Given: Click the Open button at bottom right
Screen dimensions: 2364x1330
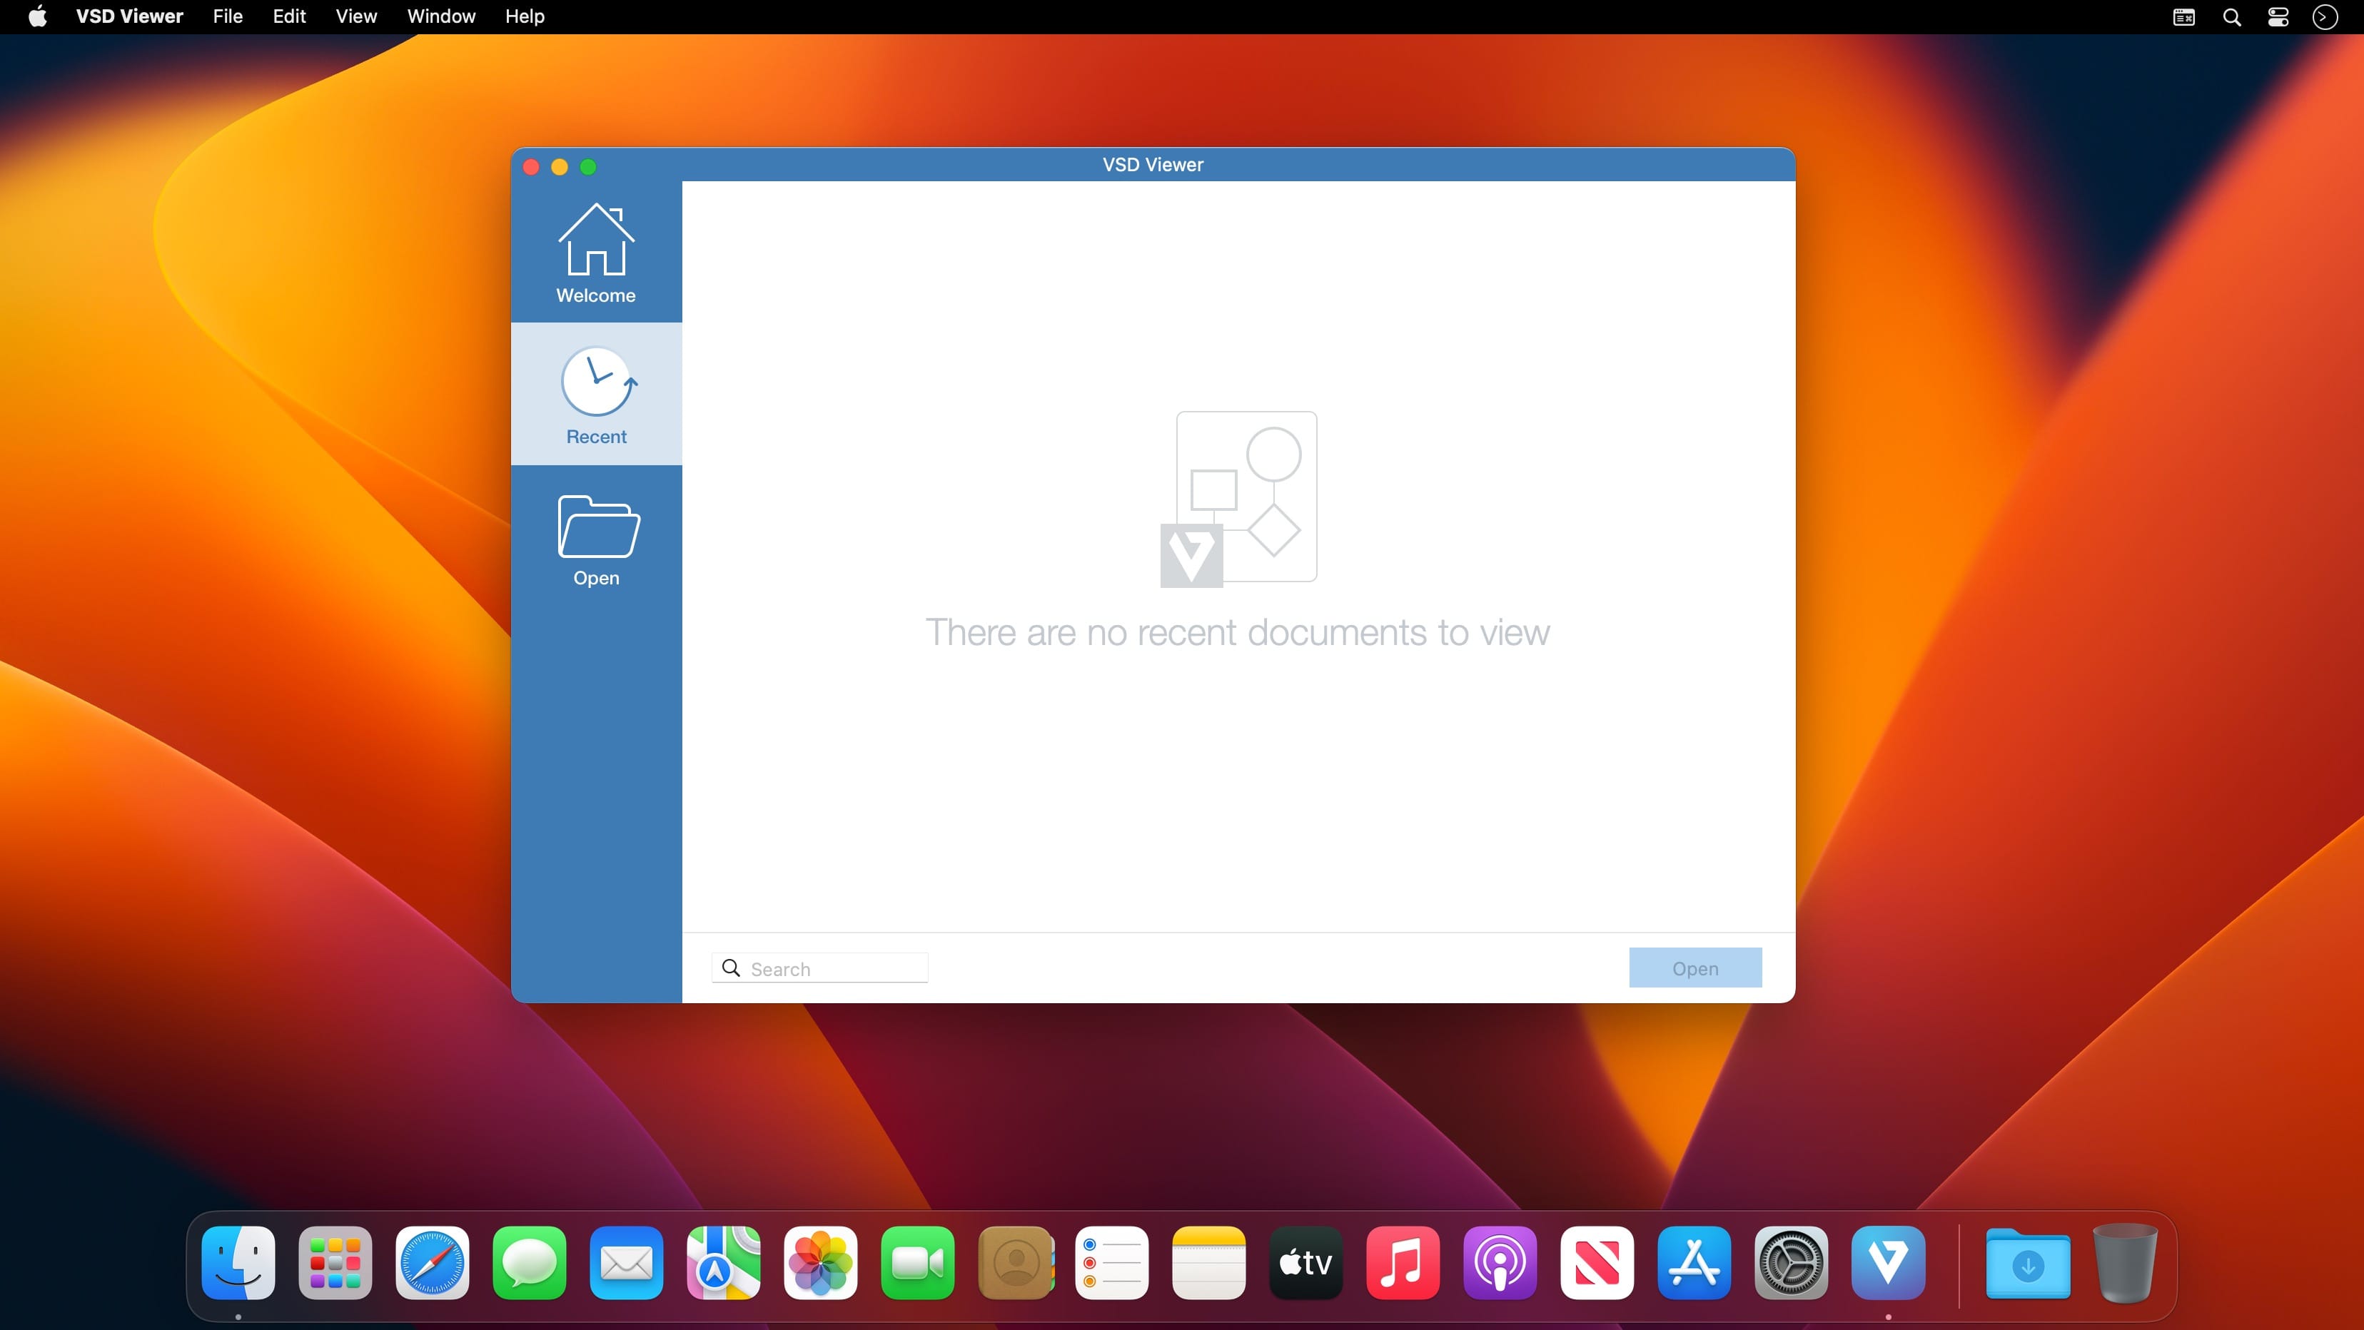Looking at the screenshot, I should click(1695, 969).
